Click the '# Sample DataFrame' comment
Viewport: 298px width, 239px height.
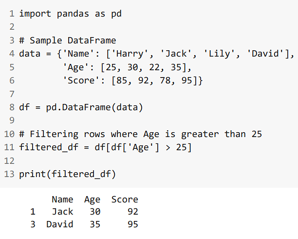[68, 40]
